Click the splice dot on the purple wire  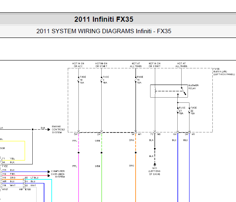point(78,153)
